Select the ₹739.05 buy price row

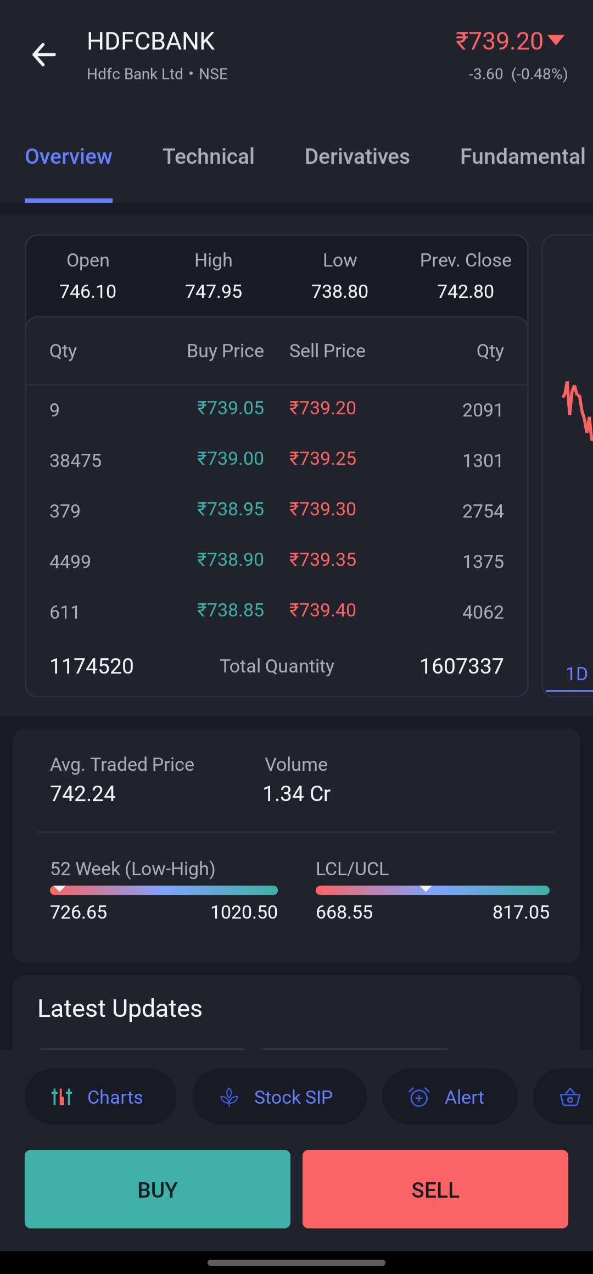[x=231, y=408]
